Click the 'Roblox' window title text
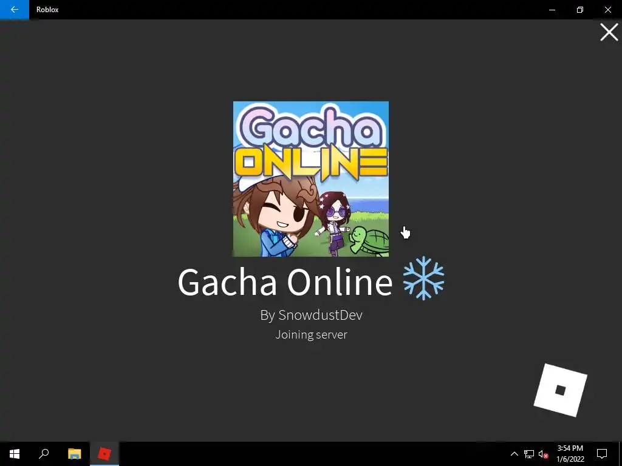This screenshot has height=466, width=622. tap(47, 10)
